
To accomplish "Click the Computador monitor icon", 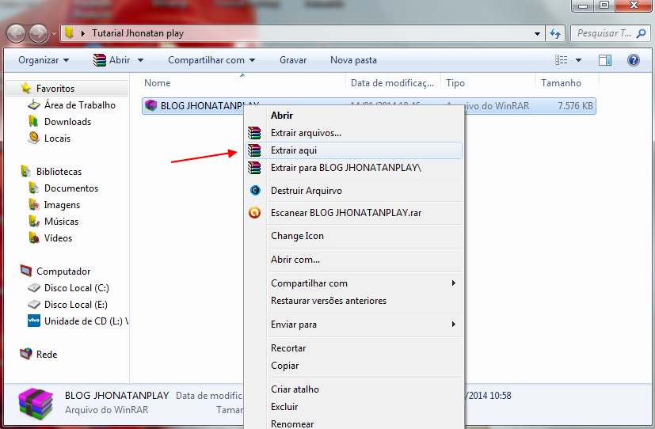I will coord(26,271).
